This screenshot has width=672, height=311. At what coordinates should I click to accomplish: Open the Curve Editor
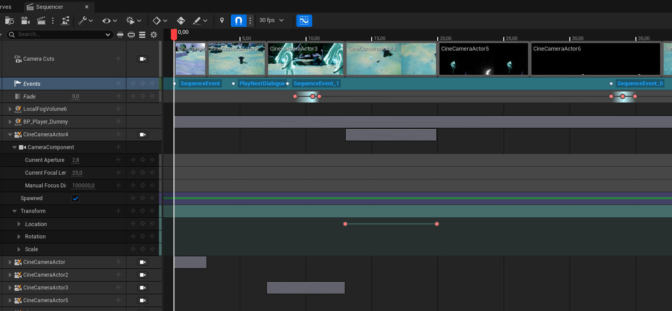coord(304,21)
